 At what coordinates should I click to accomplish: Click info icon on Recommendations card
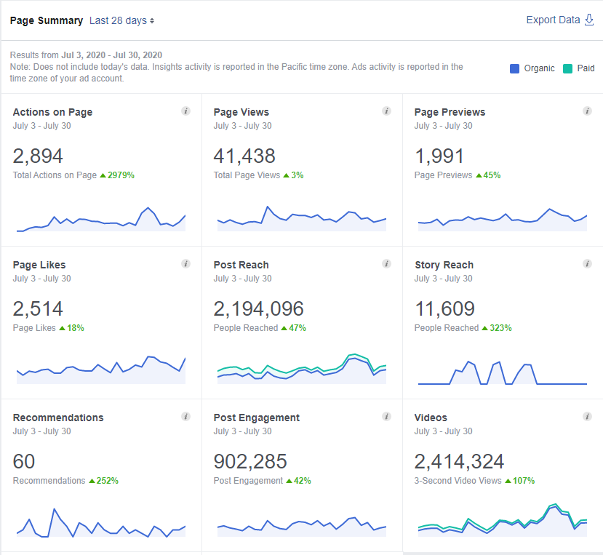click(x=185, y=417)
